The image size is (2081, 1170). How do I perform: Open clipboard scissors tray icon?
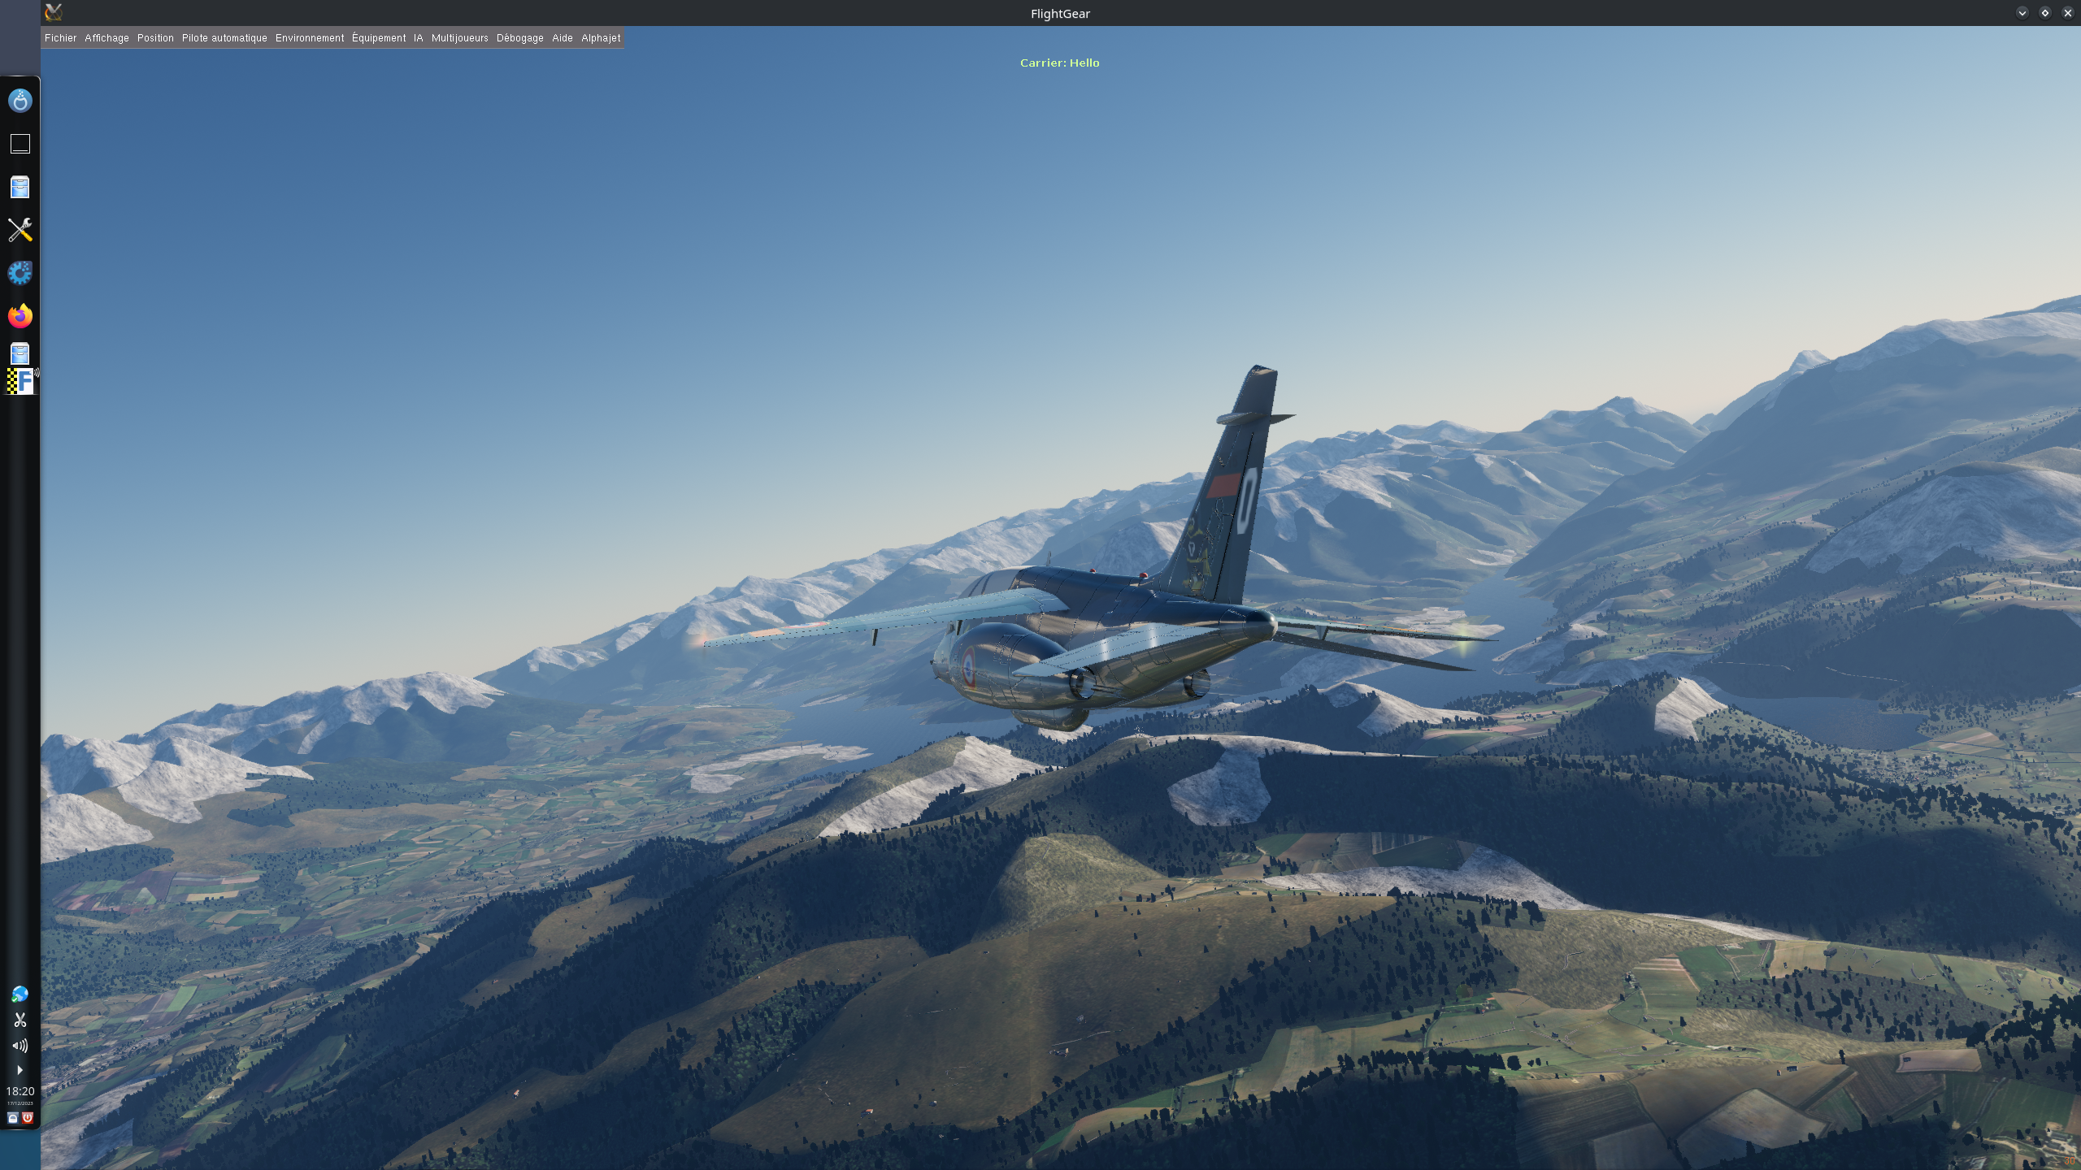(20, 1020)
